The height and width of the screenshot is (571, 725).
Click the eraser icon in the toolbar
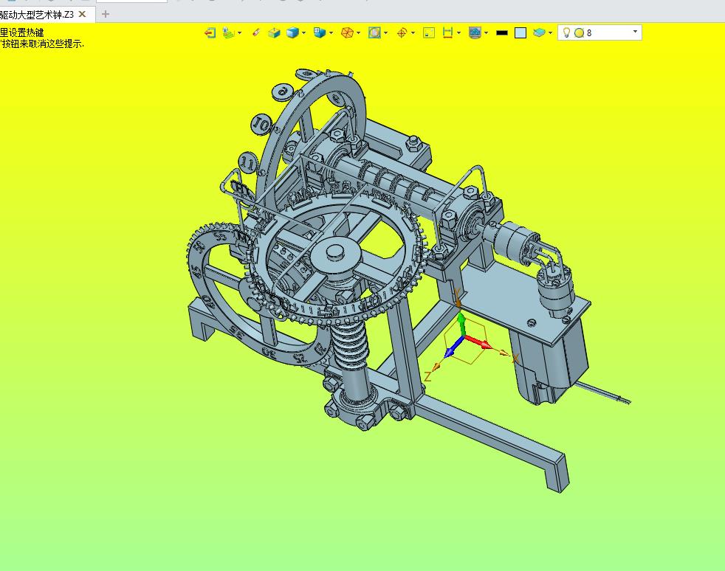point(255,32)
